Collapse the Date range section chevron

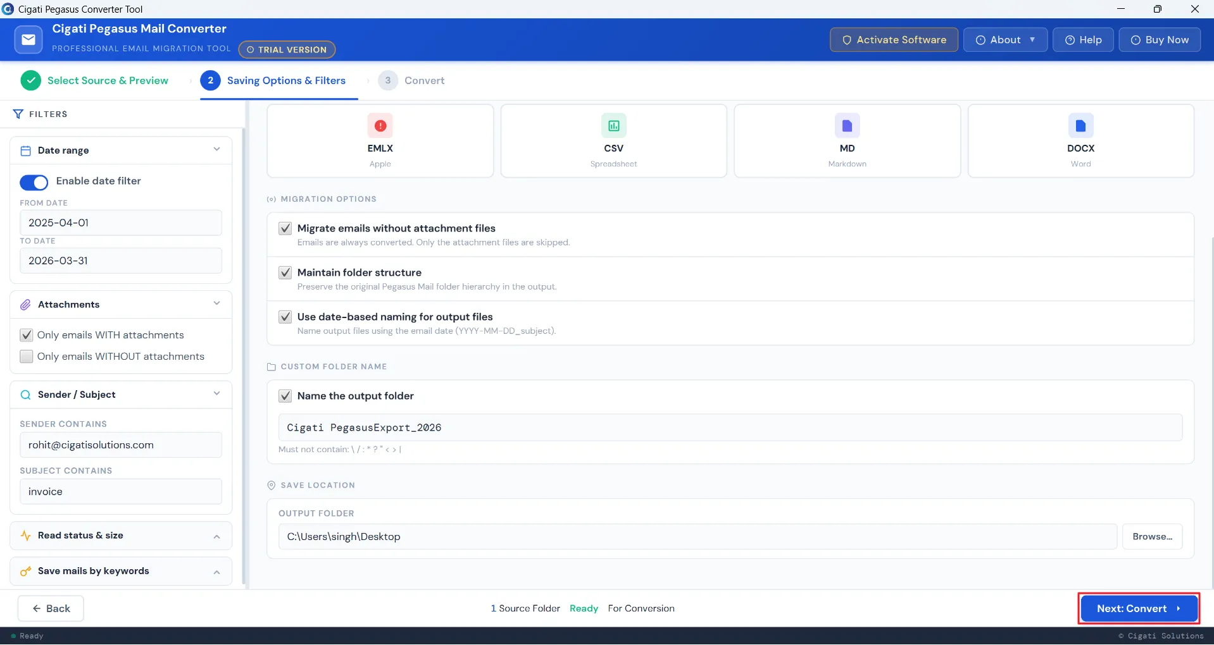[x=216, y=150]
